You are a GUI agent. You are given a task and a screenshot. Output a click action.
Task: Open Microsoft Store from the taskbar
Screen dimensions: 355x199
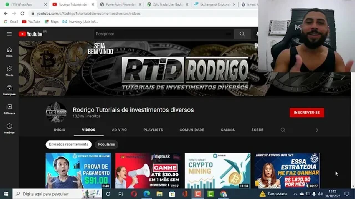tap(172, 194)
